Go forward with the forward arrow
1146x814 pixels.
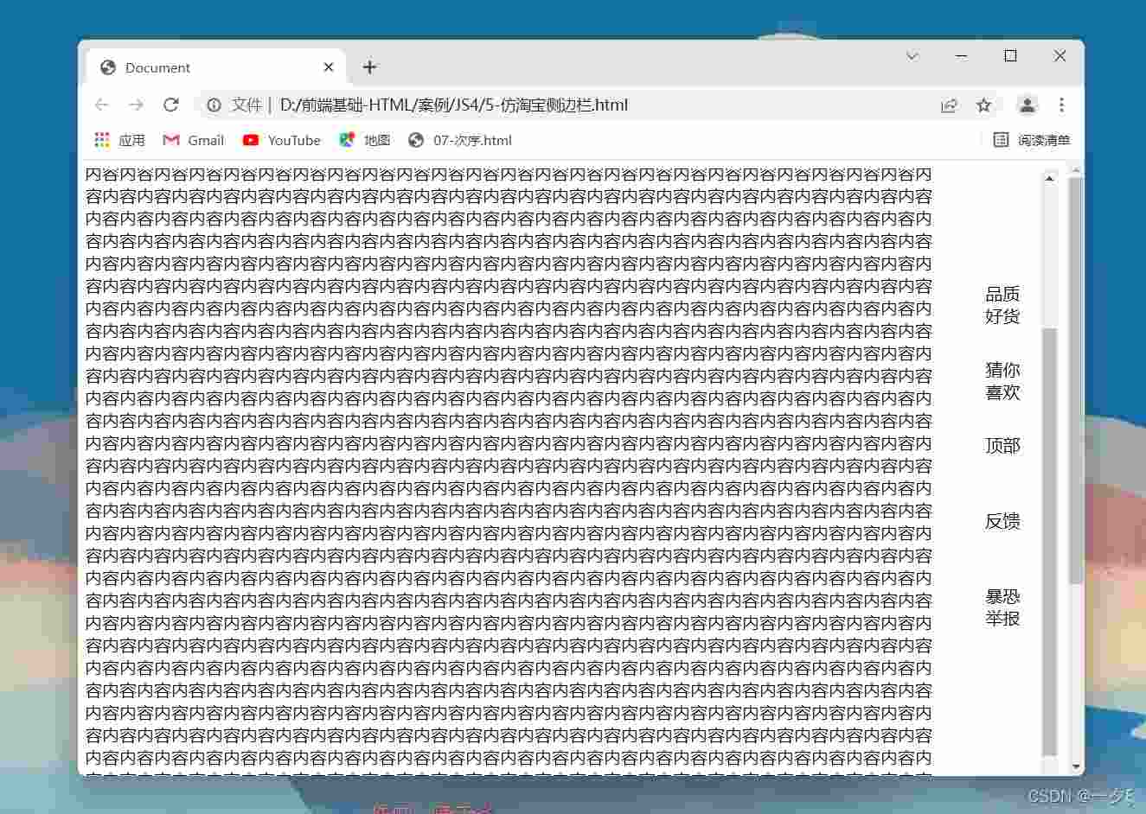pyautogui.click(x=136, y=105)
